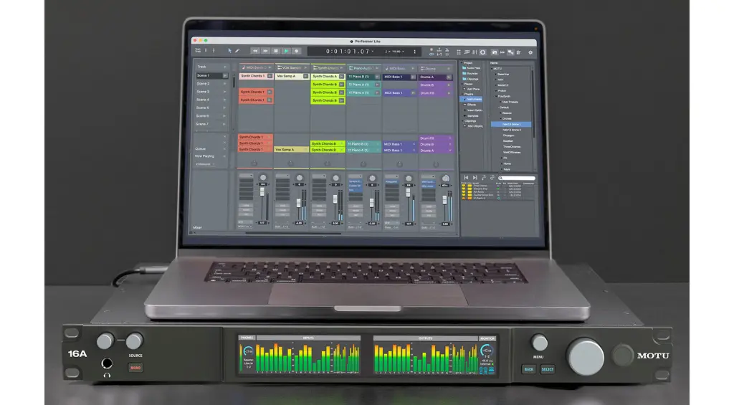The image size is (734, 405).
Task: Select the Oxygen preset in the list
Action: tap(508, 135)
